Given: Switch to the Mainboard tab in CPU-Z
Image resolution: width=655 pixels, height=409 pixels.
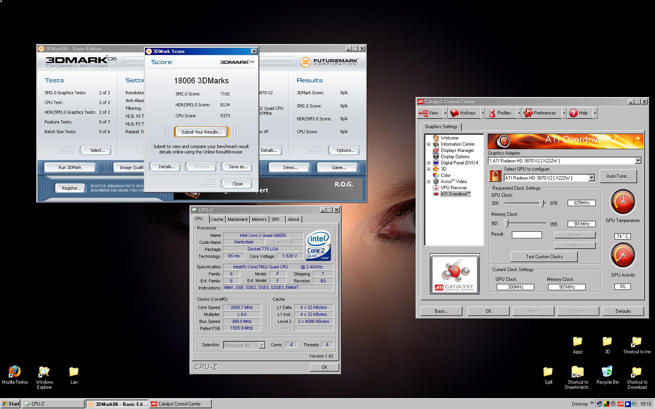Looking at the screenshot, I should (237, 219).
